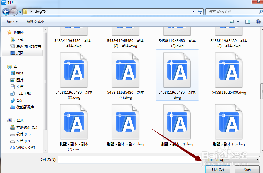Open the 组织 menu
This screenshot has height=173, width=263.
pyautogui.click(x=12, y=22)
